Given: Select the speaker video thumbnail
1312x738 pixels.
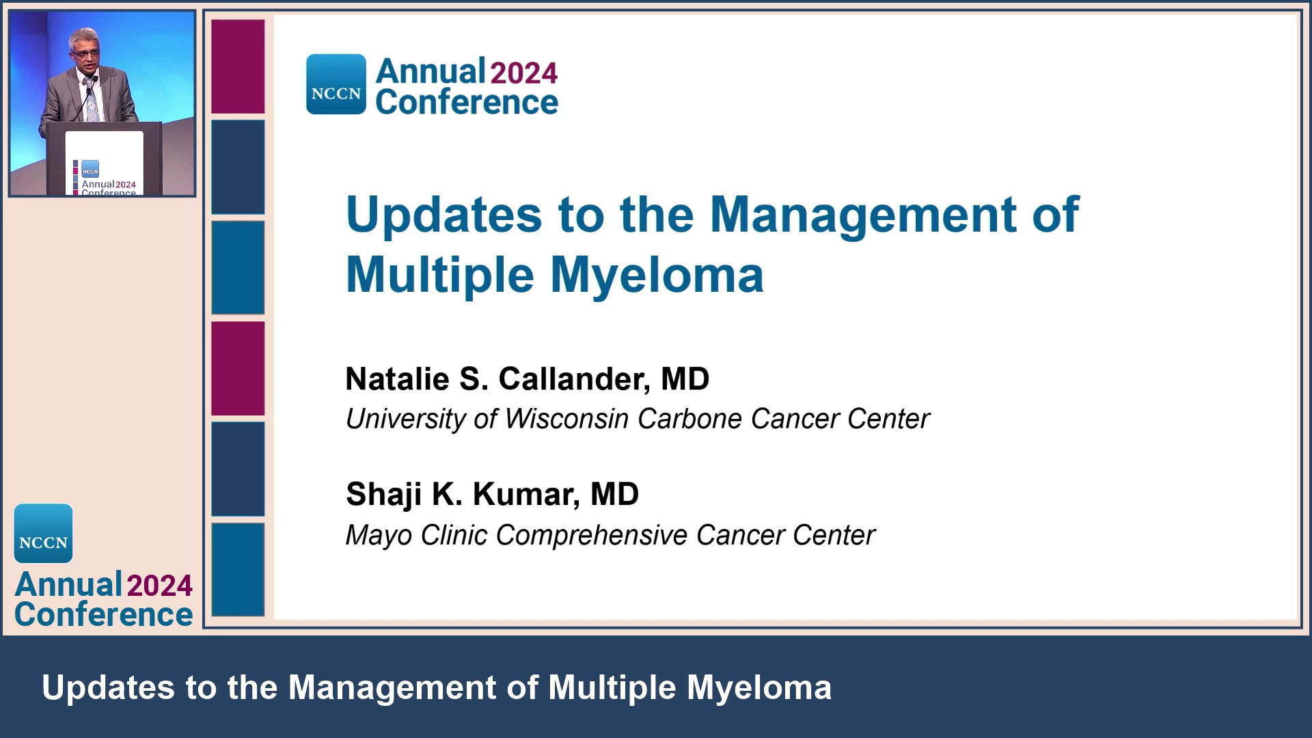Looking at the screenshot, I should (x=102, y=103).
